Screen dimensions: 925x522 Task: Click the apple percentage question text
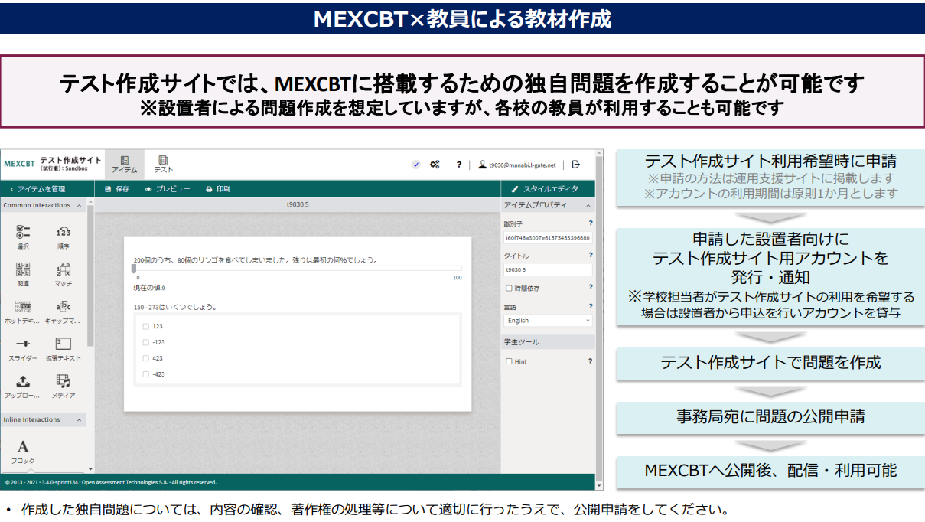(x=256, y=259)
